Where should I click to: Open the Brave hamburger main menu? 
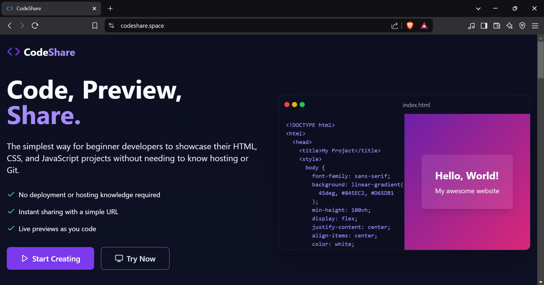point(535,26)
